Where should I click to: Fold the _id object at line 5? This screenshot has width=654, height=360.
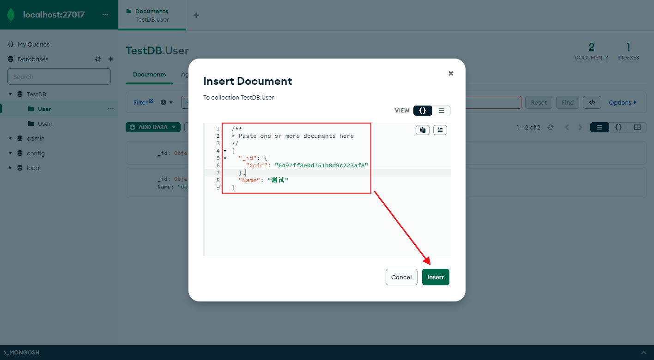tap(225, 158)
